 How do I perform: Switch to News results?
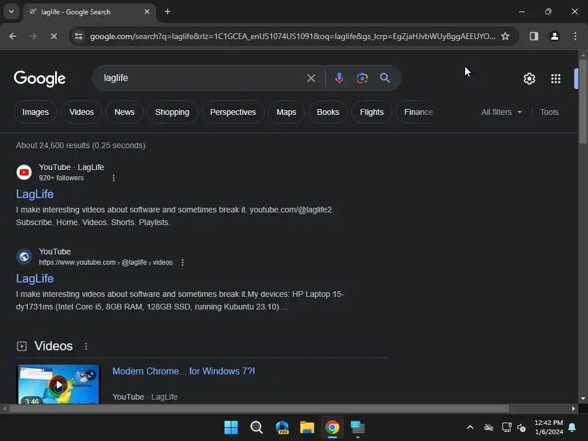[x=125, y=112]
